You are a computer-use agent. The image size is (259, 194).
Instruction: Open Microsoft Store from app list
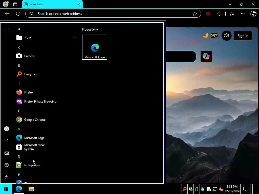pyautogui.click(x=46, y=147)
